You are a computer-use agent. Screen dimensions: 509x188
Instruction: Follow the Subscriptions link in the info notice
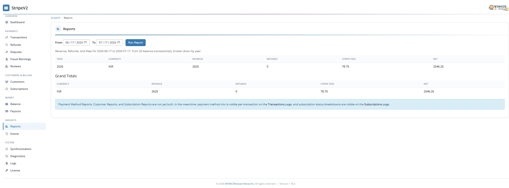click(x=373, y=104)
